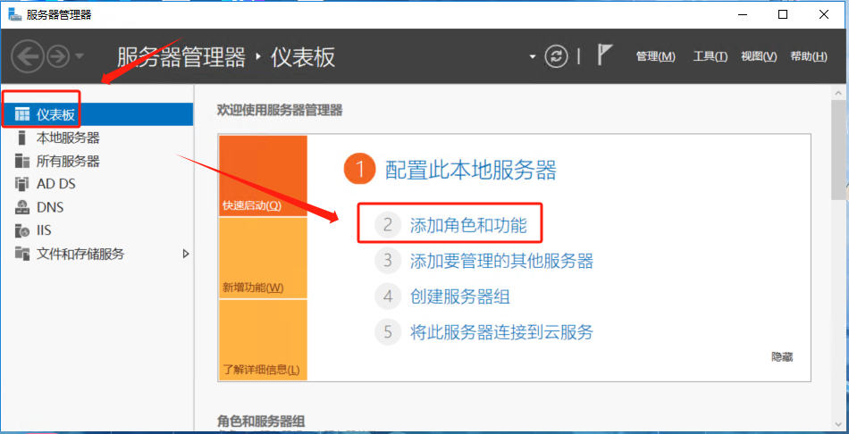Screen dimensions: 849x434
Task: Click the orange step 1 circle
Action: coord(359,169)
